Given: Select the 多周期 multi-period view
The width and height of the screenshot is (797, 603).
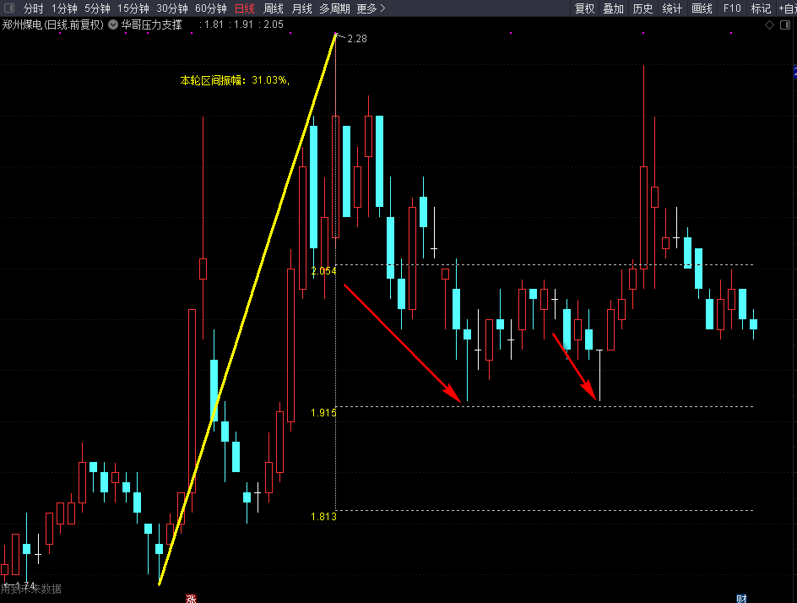Looking at the screenshot, I should coord(334,8).
